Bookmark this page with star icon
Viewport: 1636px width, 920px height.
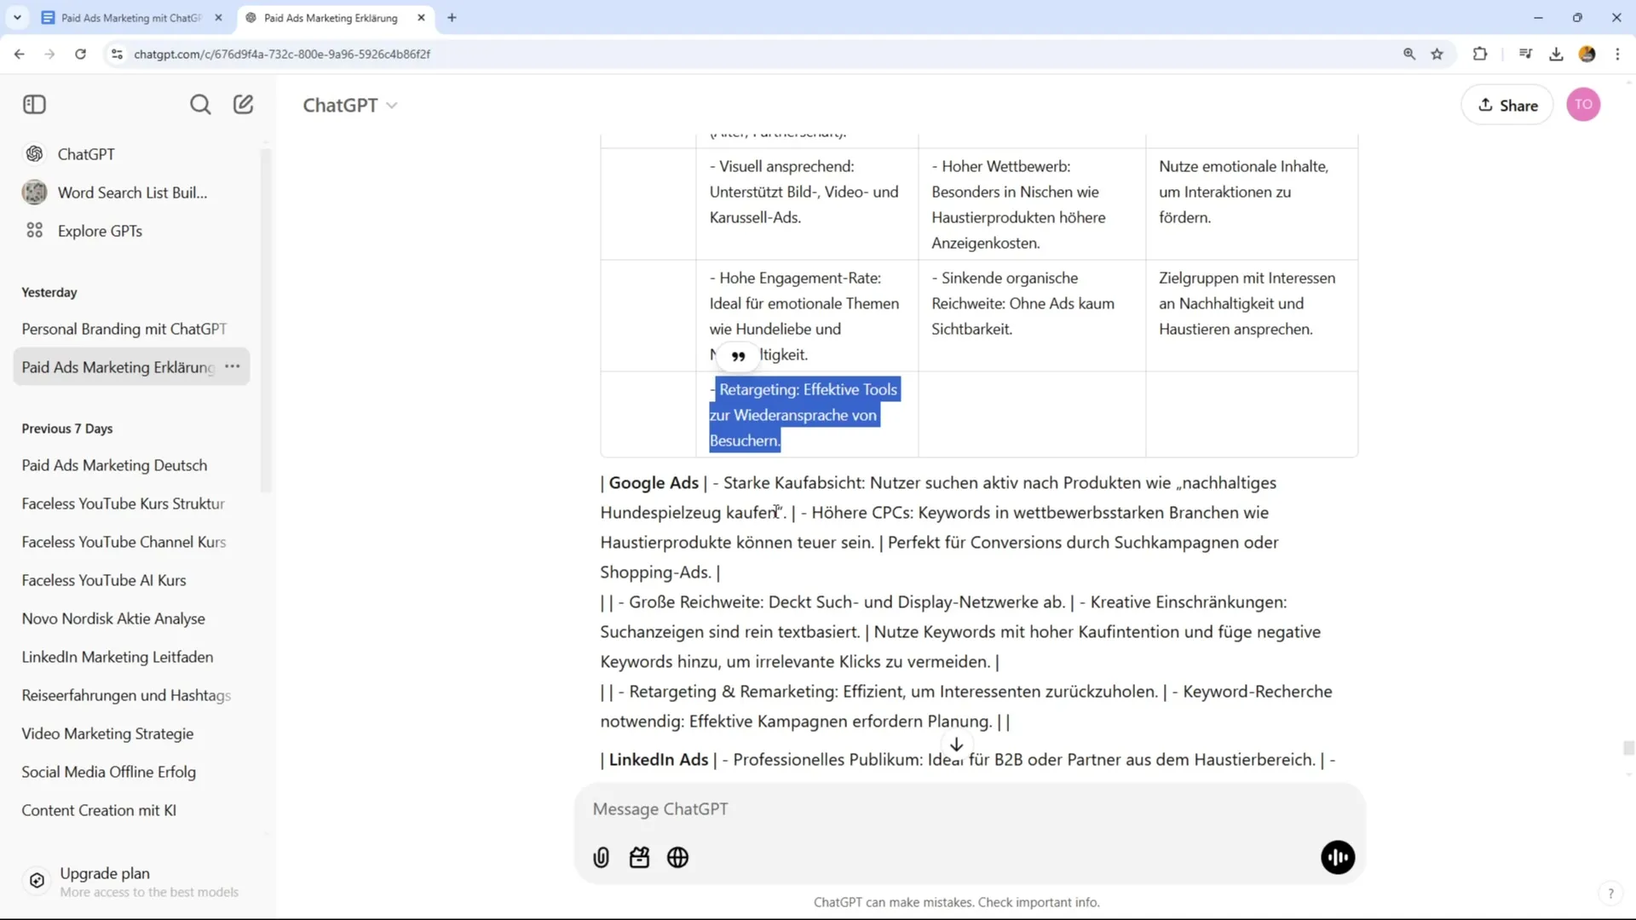coord(1437,54)
